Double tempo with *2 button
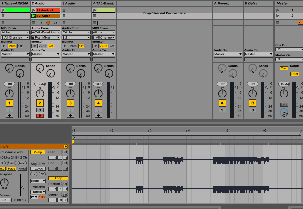Viewport: 303px width, 209px height. tap(42, 174)
